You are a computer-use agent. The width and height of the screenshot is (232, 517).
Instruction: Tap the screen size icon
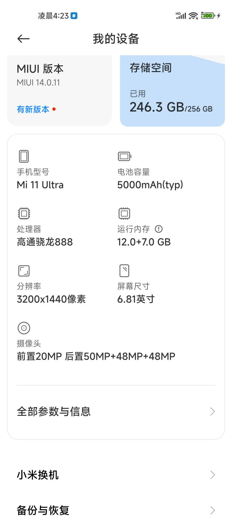tap(124, 271)
